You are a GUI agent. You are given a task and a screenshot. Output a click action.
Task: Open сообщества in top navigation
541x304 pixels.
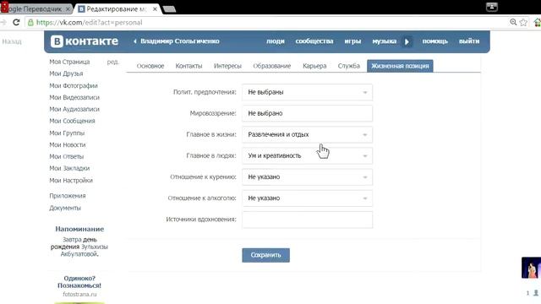tap(314, 41)
